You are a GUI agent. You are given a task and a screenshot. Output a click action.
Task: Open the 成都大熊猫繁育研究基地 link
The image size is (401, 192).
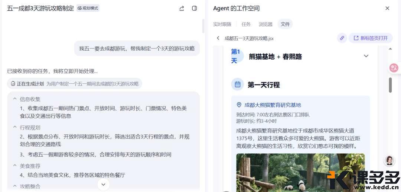(x=273, y=105)
